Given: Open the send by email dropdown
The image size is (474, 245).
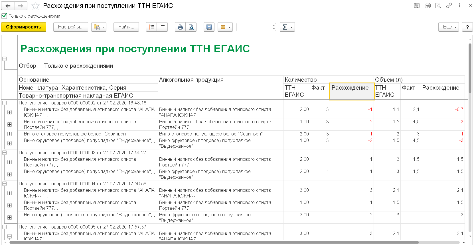Looking at the screenshot, I should click(x=225, y=27).
